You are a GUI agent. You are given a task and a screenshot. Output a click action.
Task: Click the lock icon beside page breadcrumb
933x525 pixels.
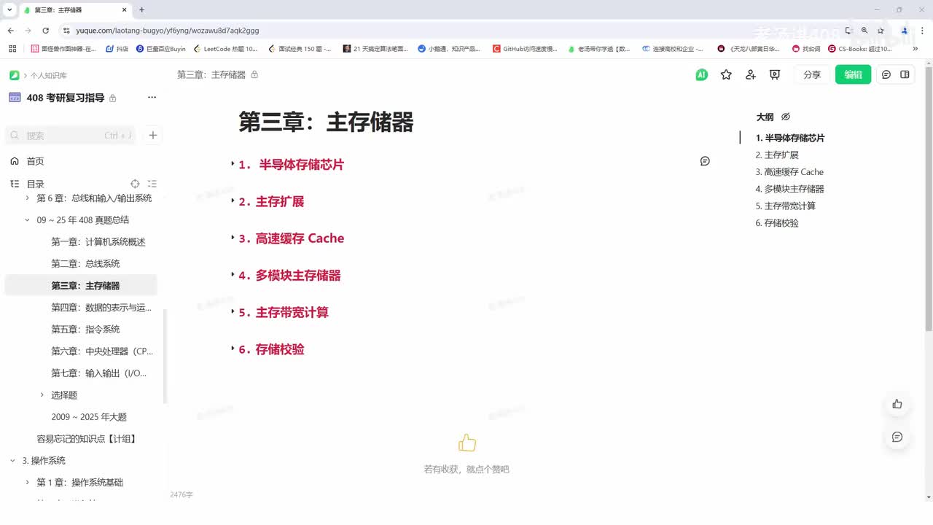coord(254,74)
